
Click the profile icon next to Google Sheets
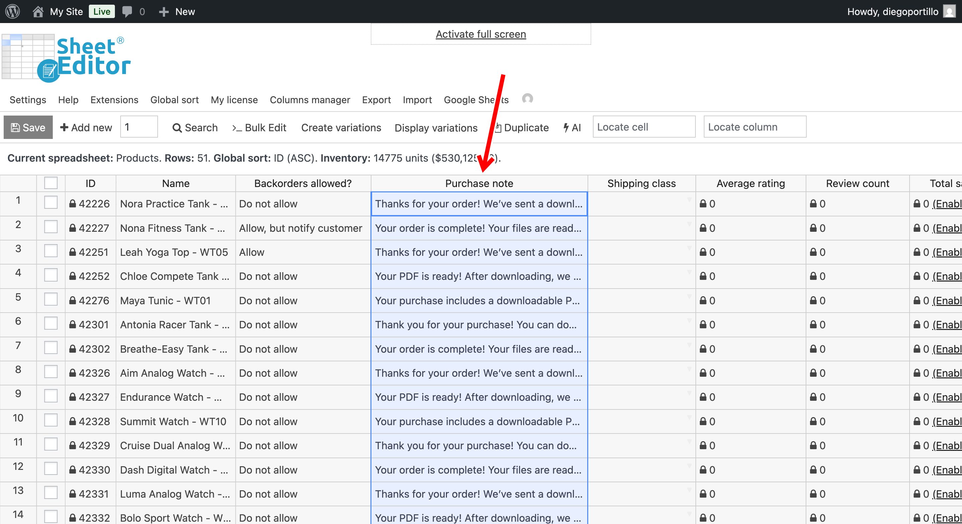click(528, 99)
